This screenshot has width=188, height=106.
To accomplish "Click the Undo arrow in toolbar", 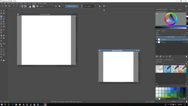I will (x=14, y=6).
